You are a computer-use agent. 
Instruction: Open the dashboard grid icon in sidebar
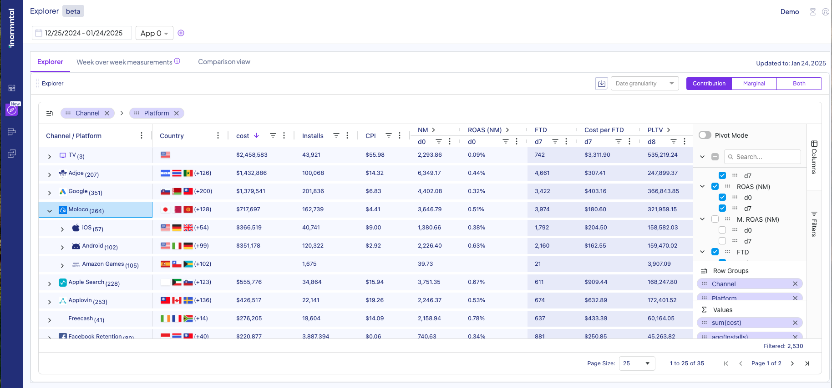pyautogui.click(x=12, y=88)
